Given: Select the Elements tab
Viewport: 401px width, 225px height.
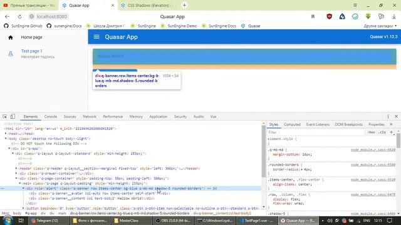Looking at the screenshot, I should [x=31, y=117].
